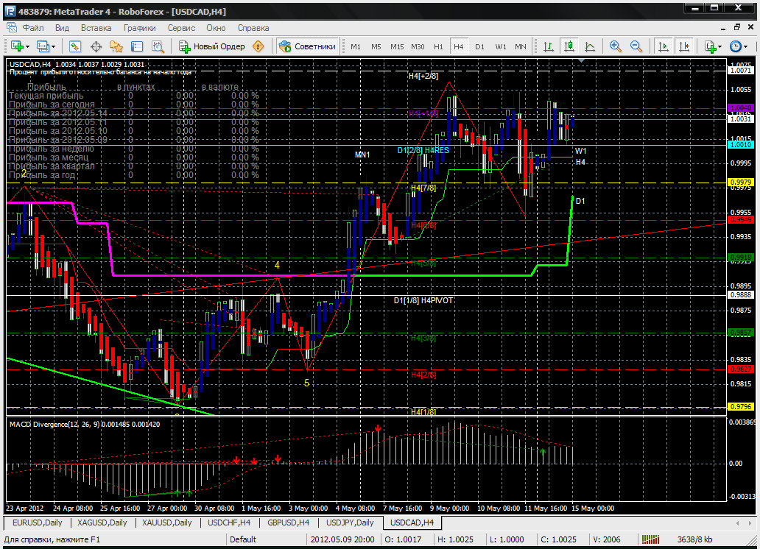Click the chart window icon in menu bar
The image size is (760, 549).
[10, 28]
